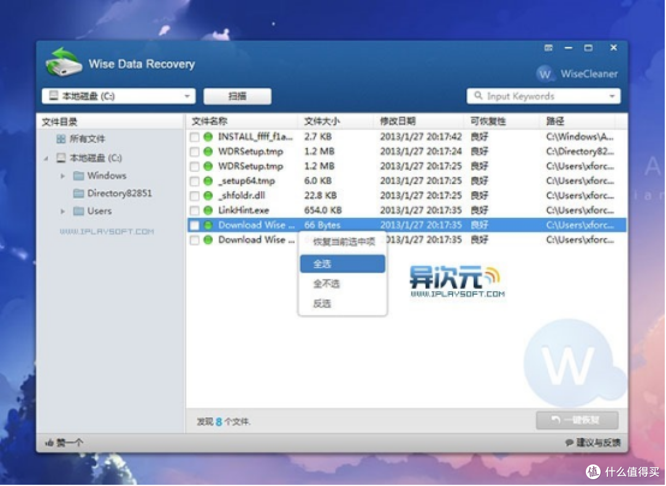Check the WDRSetup.tmp dated 20:17:25
Image resolution: width=666 pixels, height=486 pixels.
point(194,167)
